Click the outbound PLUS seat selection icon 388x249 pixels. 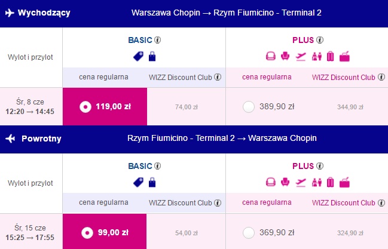tap(285, 56)
